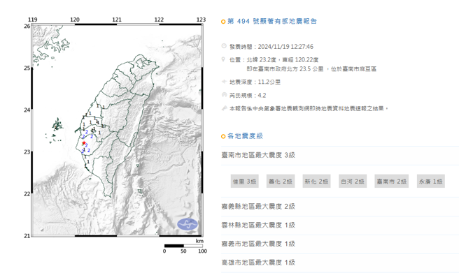Select the 永康 1級 station tag
The image size is (459, 273).
point(430,182)
